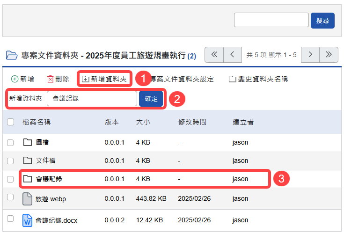Click the new folder name input field
This screenshot has width=344, height=234.
coord(92,99)
